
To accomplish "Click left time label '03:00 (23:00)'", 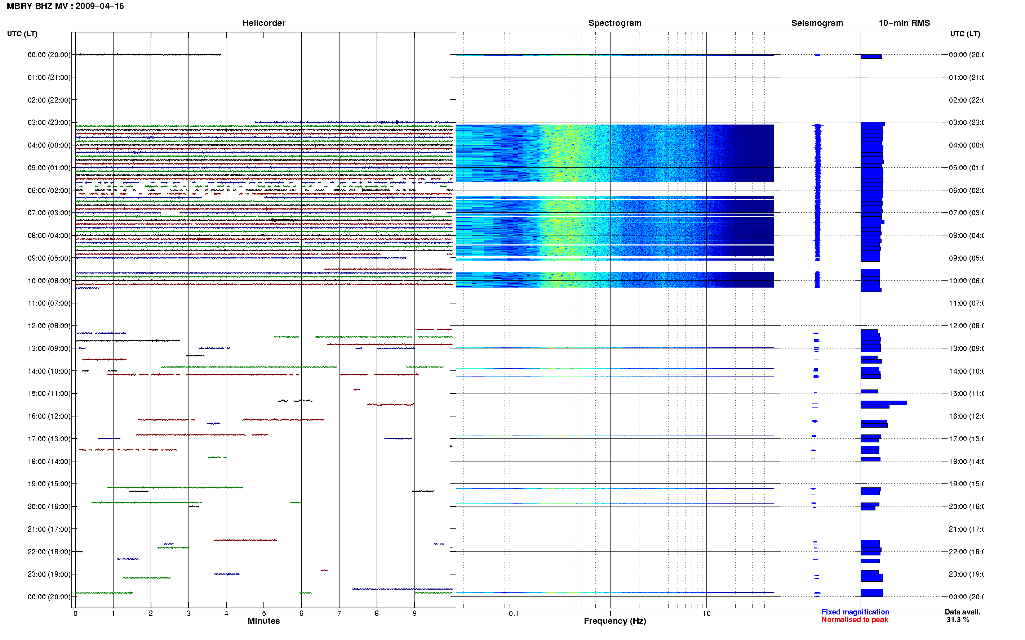I will click(49, 123).
